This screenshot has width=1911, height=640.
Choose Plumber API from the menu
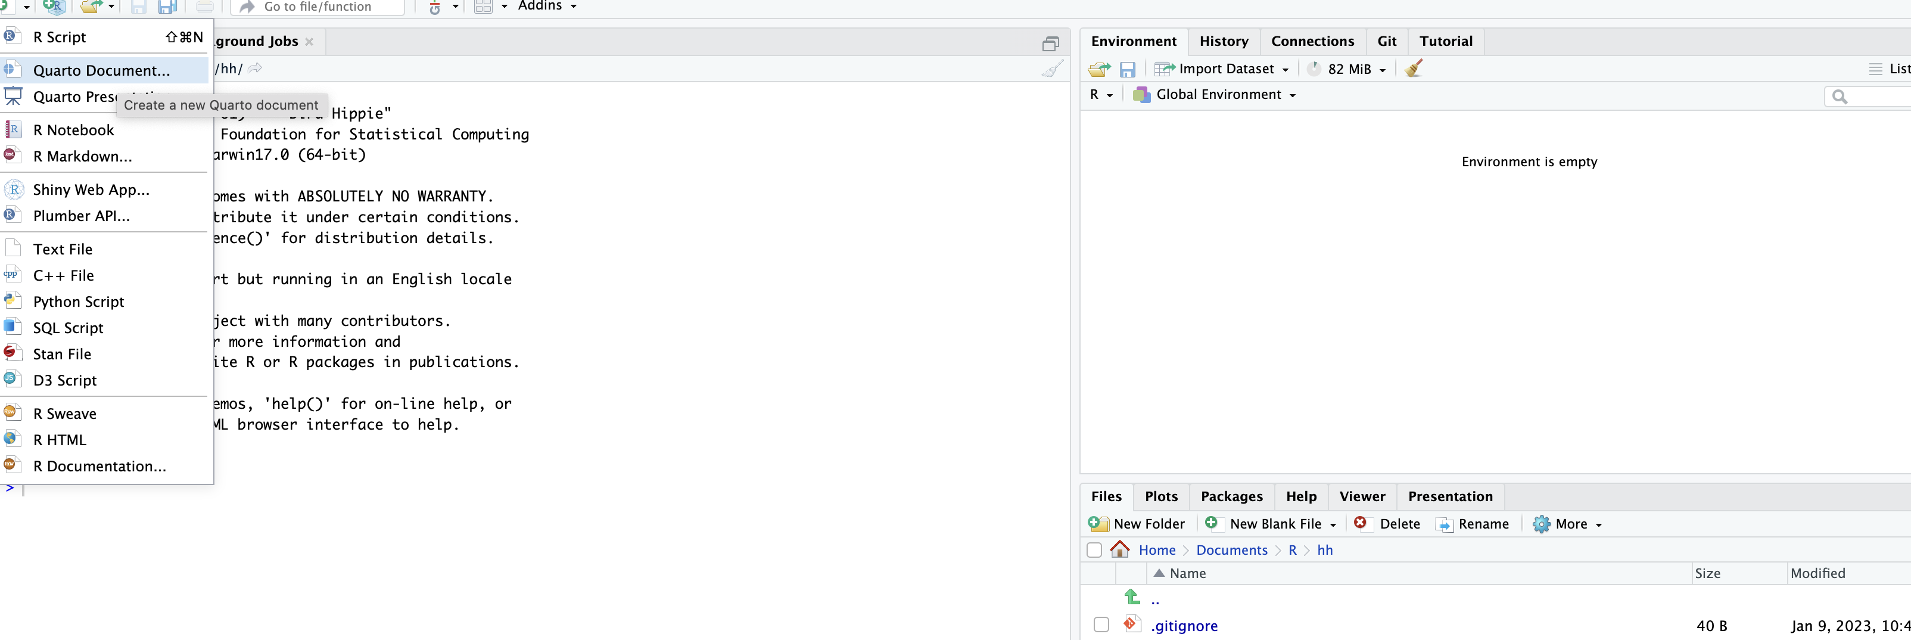[105, 216]
